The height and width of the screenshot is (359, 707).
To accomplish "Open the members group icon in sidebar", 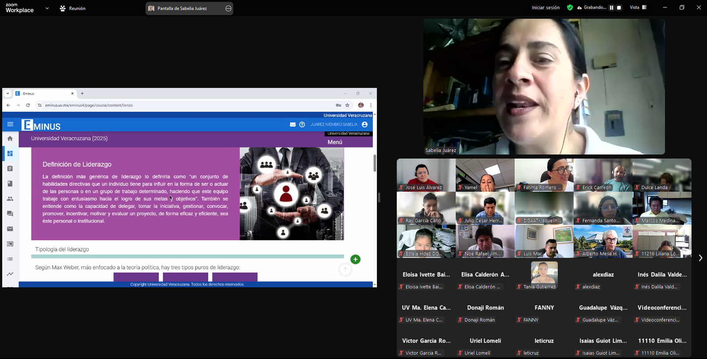I will (10, 199).
